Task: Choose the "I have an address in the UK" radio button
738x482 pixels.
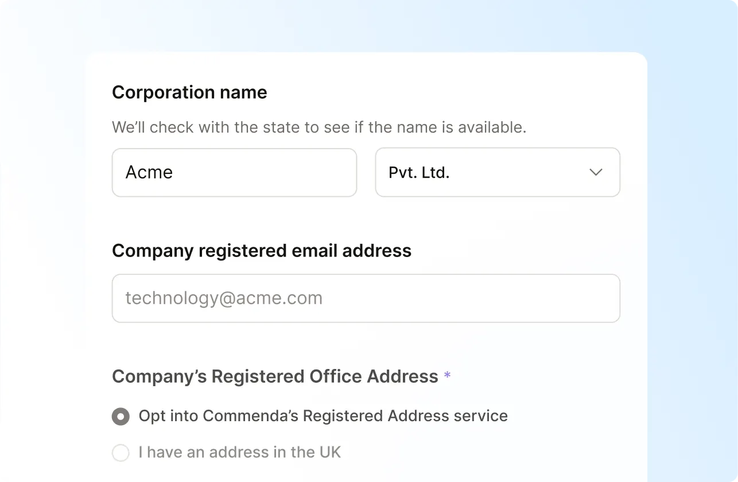Action: click(x=121, y=453)
